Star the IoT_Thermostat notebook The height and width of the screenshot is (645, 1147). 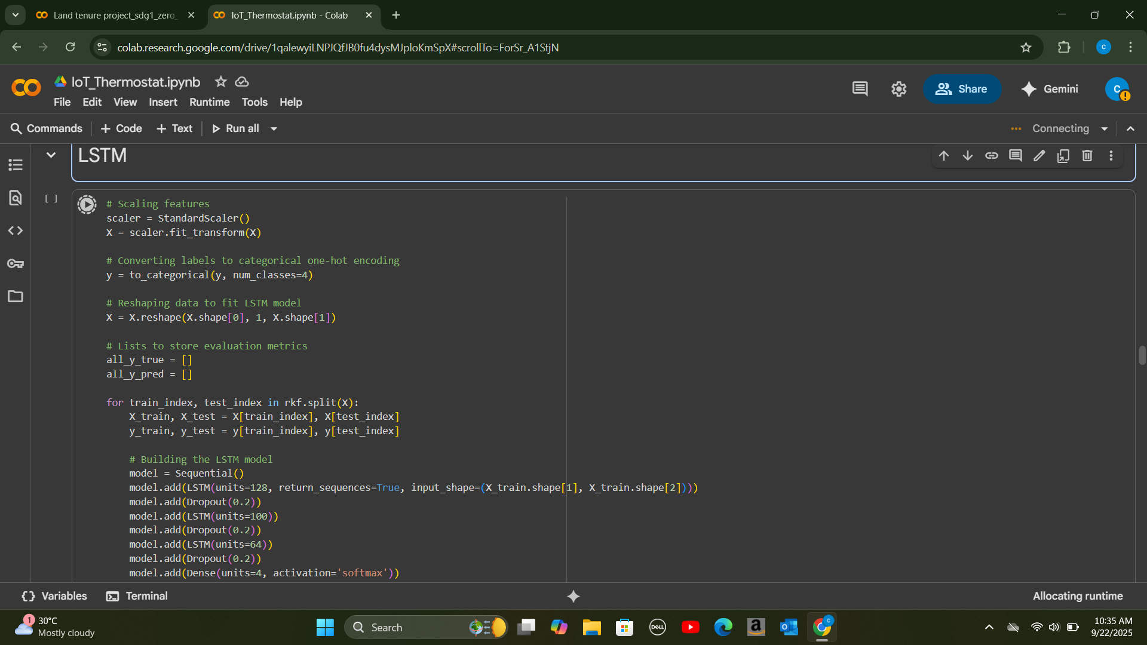pos(220,82)
